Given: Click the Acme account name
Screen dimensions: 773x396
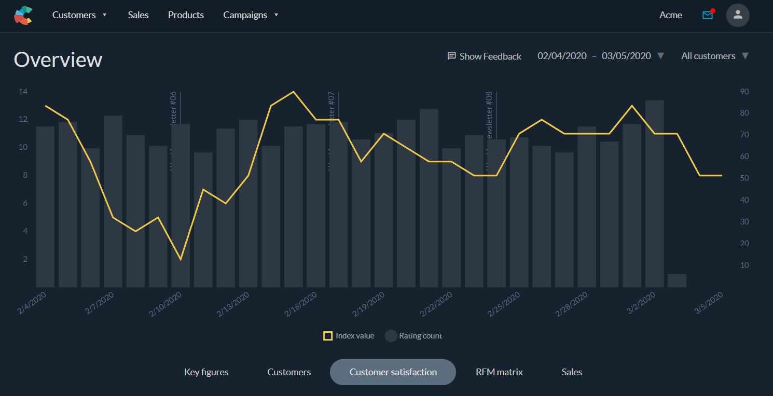Looking at the screenshot, I should (x=671, y=15).
